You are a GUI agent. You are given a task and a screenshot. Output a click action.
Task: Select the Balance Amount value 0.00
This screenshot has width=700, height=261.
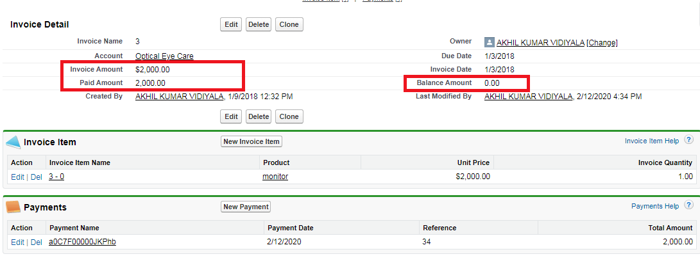[x=492, y=83]
